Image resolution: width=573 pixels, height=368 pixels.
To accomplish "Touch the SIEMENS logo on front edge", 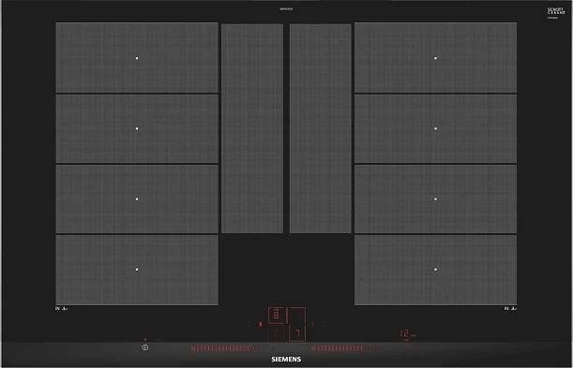I will [286, 360].
